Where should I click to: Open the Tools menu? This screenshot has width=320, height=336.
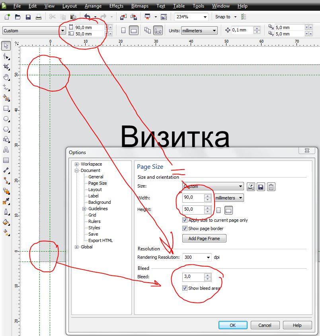point(198,6)
